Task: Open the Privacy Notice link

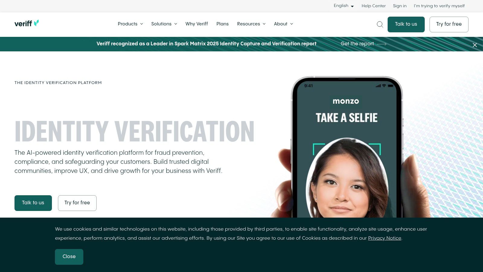Action: coord(385,238)
